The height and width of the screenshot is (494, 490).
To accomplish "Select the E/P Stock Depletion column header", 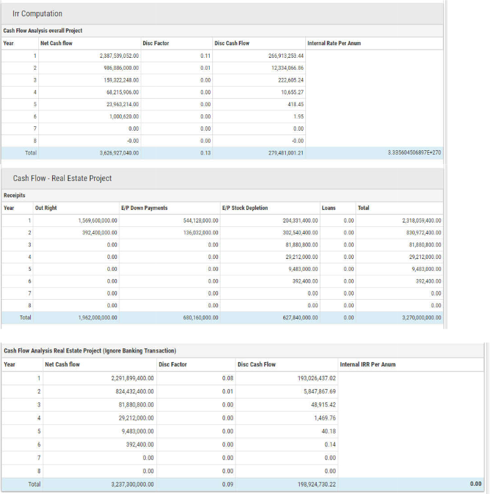I will pos(244,208).
